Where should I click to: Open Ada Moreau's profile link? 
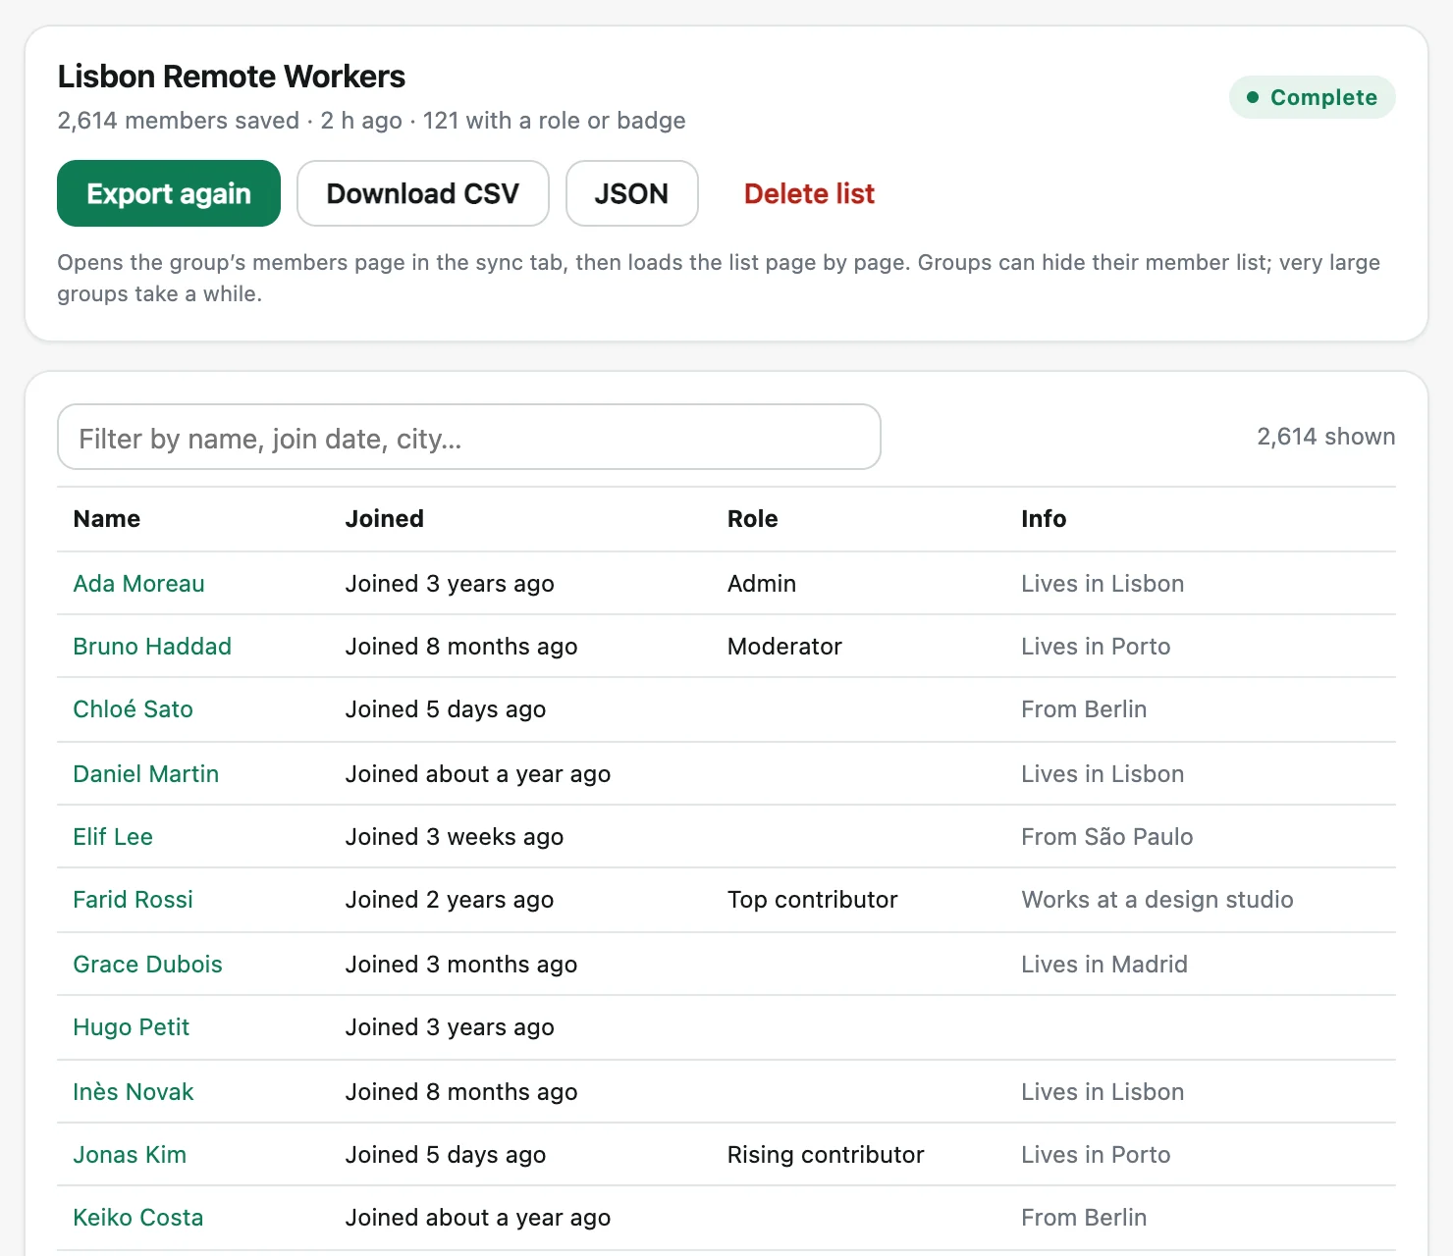tap(138, 584)
